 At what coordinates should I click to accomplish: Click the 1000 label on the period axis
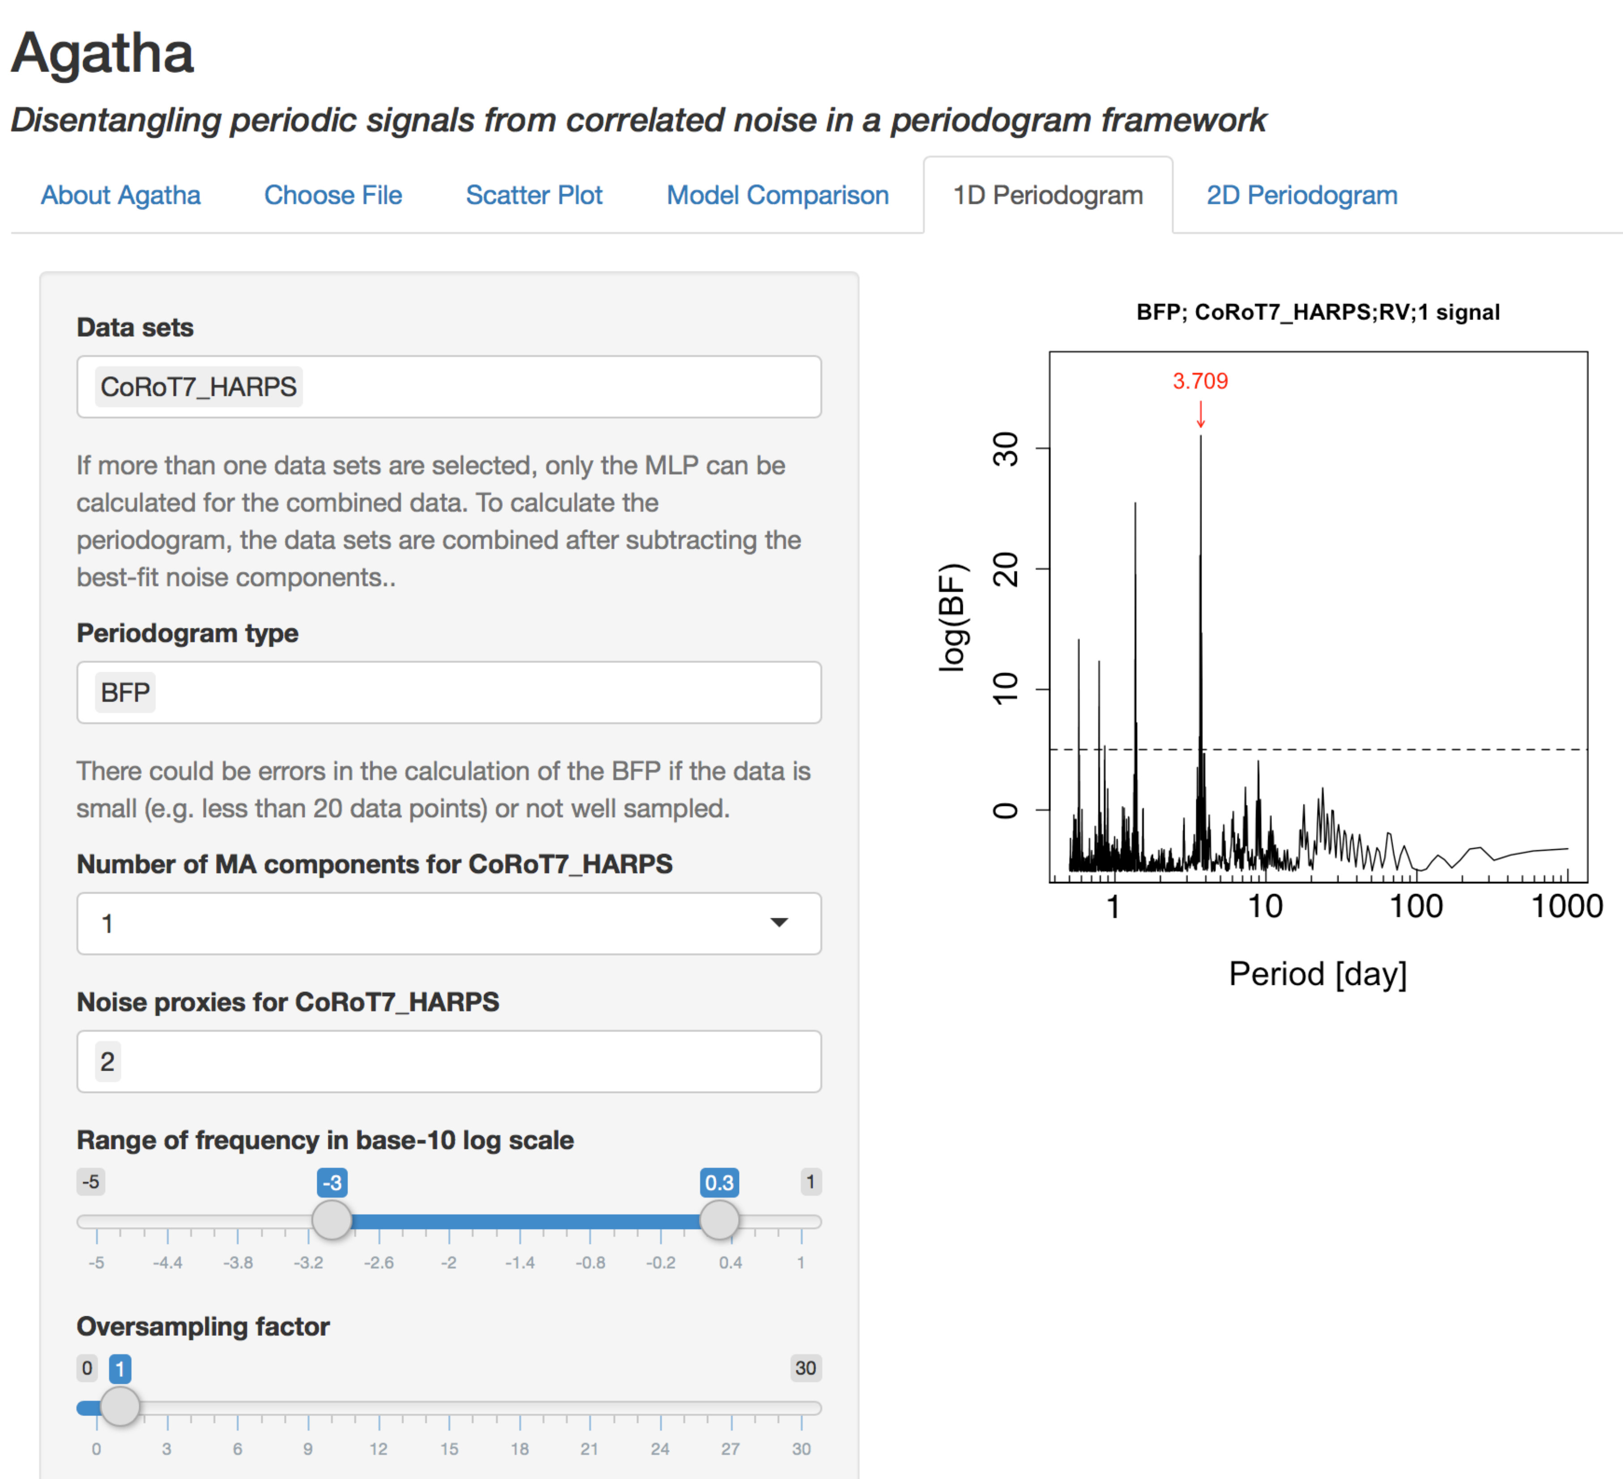(1566, 907)
